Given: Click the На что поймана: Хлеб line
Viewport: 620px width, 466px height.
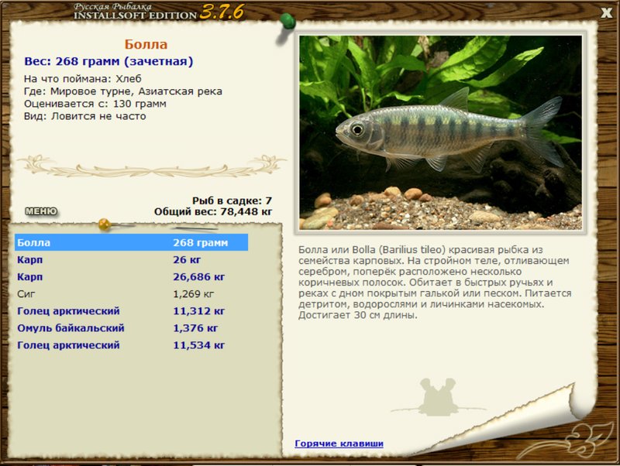Looking at the screenshot, I should (83, 79).
